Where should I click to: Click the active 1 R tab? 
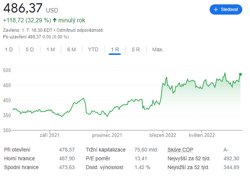tap(115, 49)
